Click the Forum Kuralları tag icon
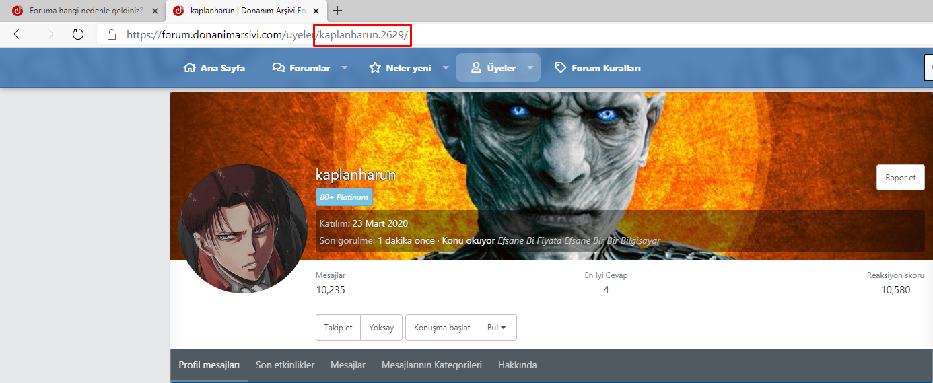 [x=560, y=68]
